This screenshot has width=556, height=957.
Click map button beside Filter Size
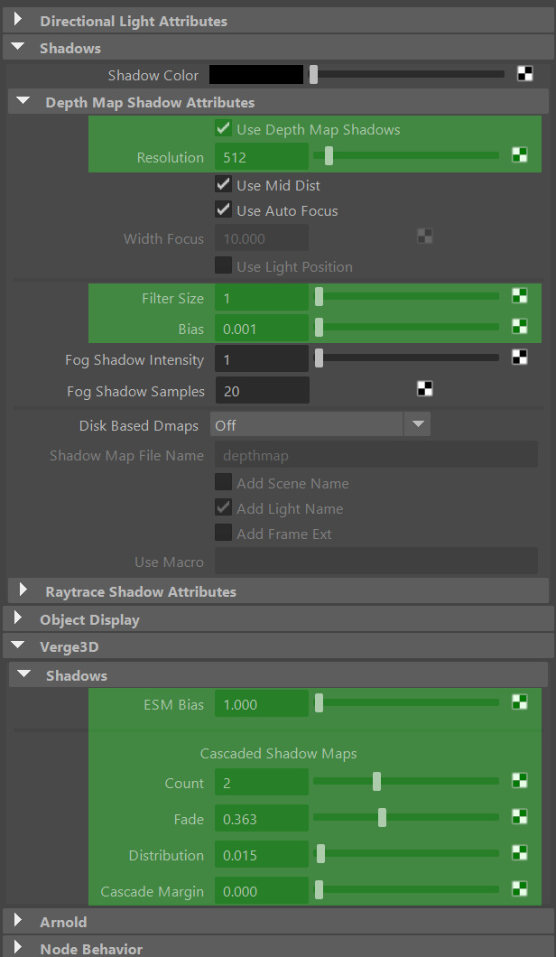[519, 297]
